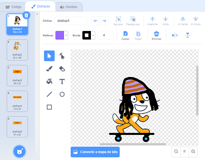Select the Reshape (Remodelar) tool
The width and height of the screenshot is (205, 160).
pyautogui.click(x=62, y=56)
